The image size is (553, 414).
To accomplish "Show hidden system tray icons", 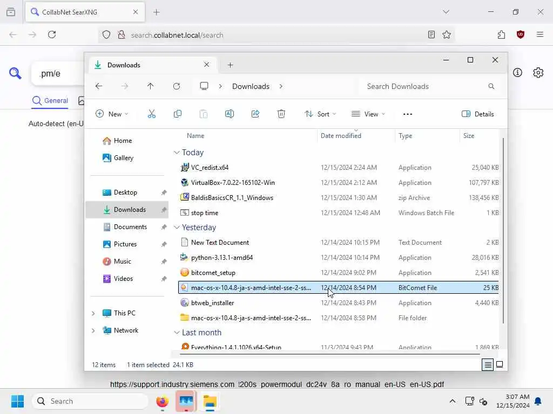I will click(452, 401).
